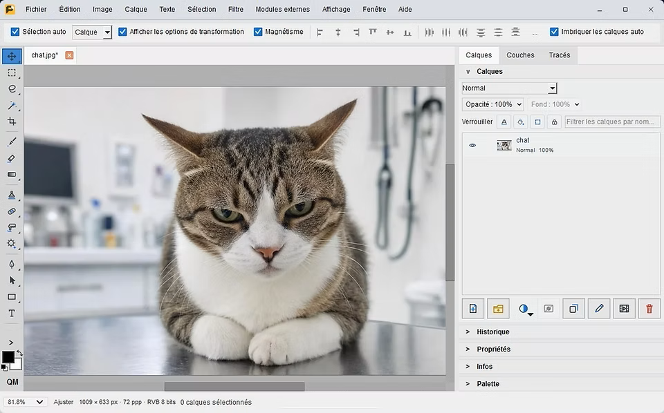Select the Healing bandage tool

[12, 211]
